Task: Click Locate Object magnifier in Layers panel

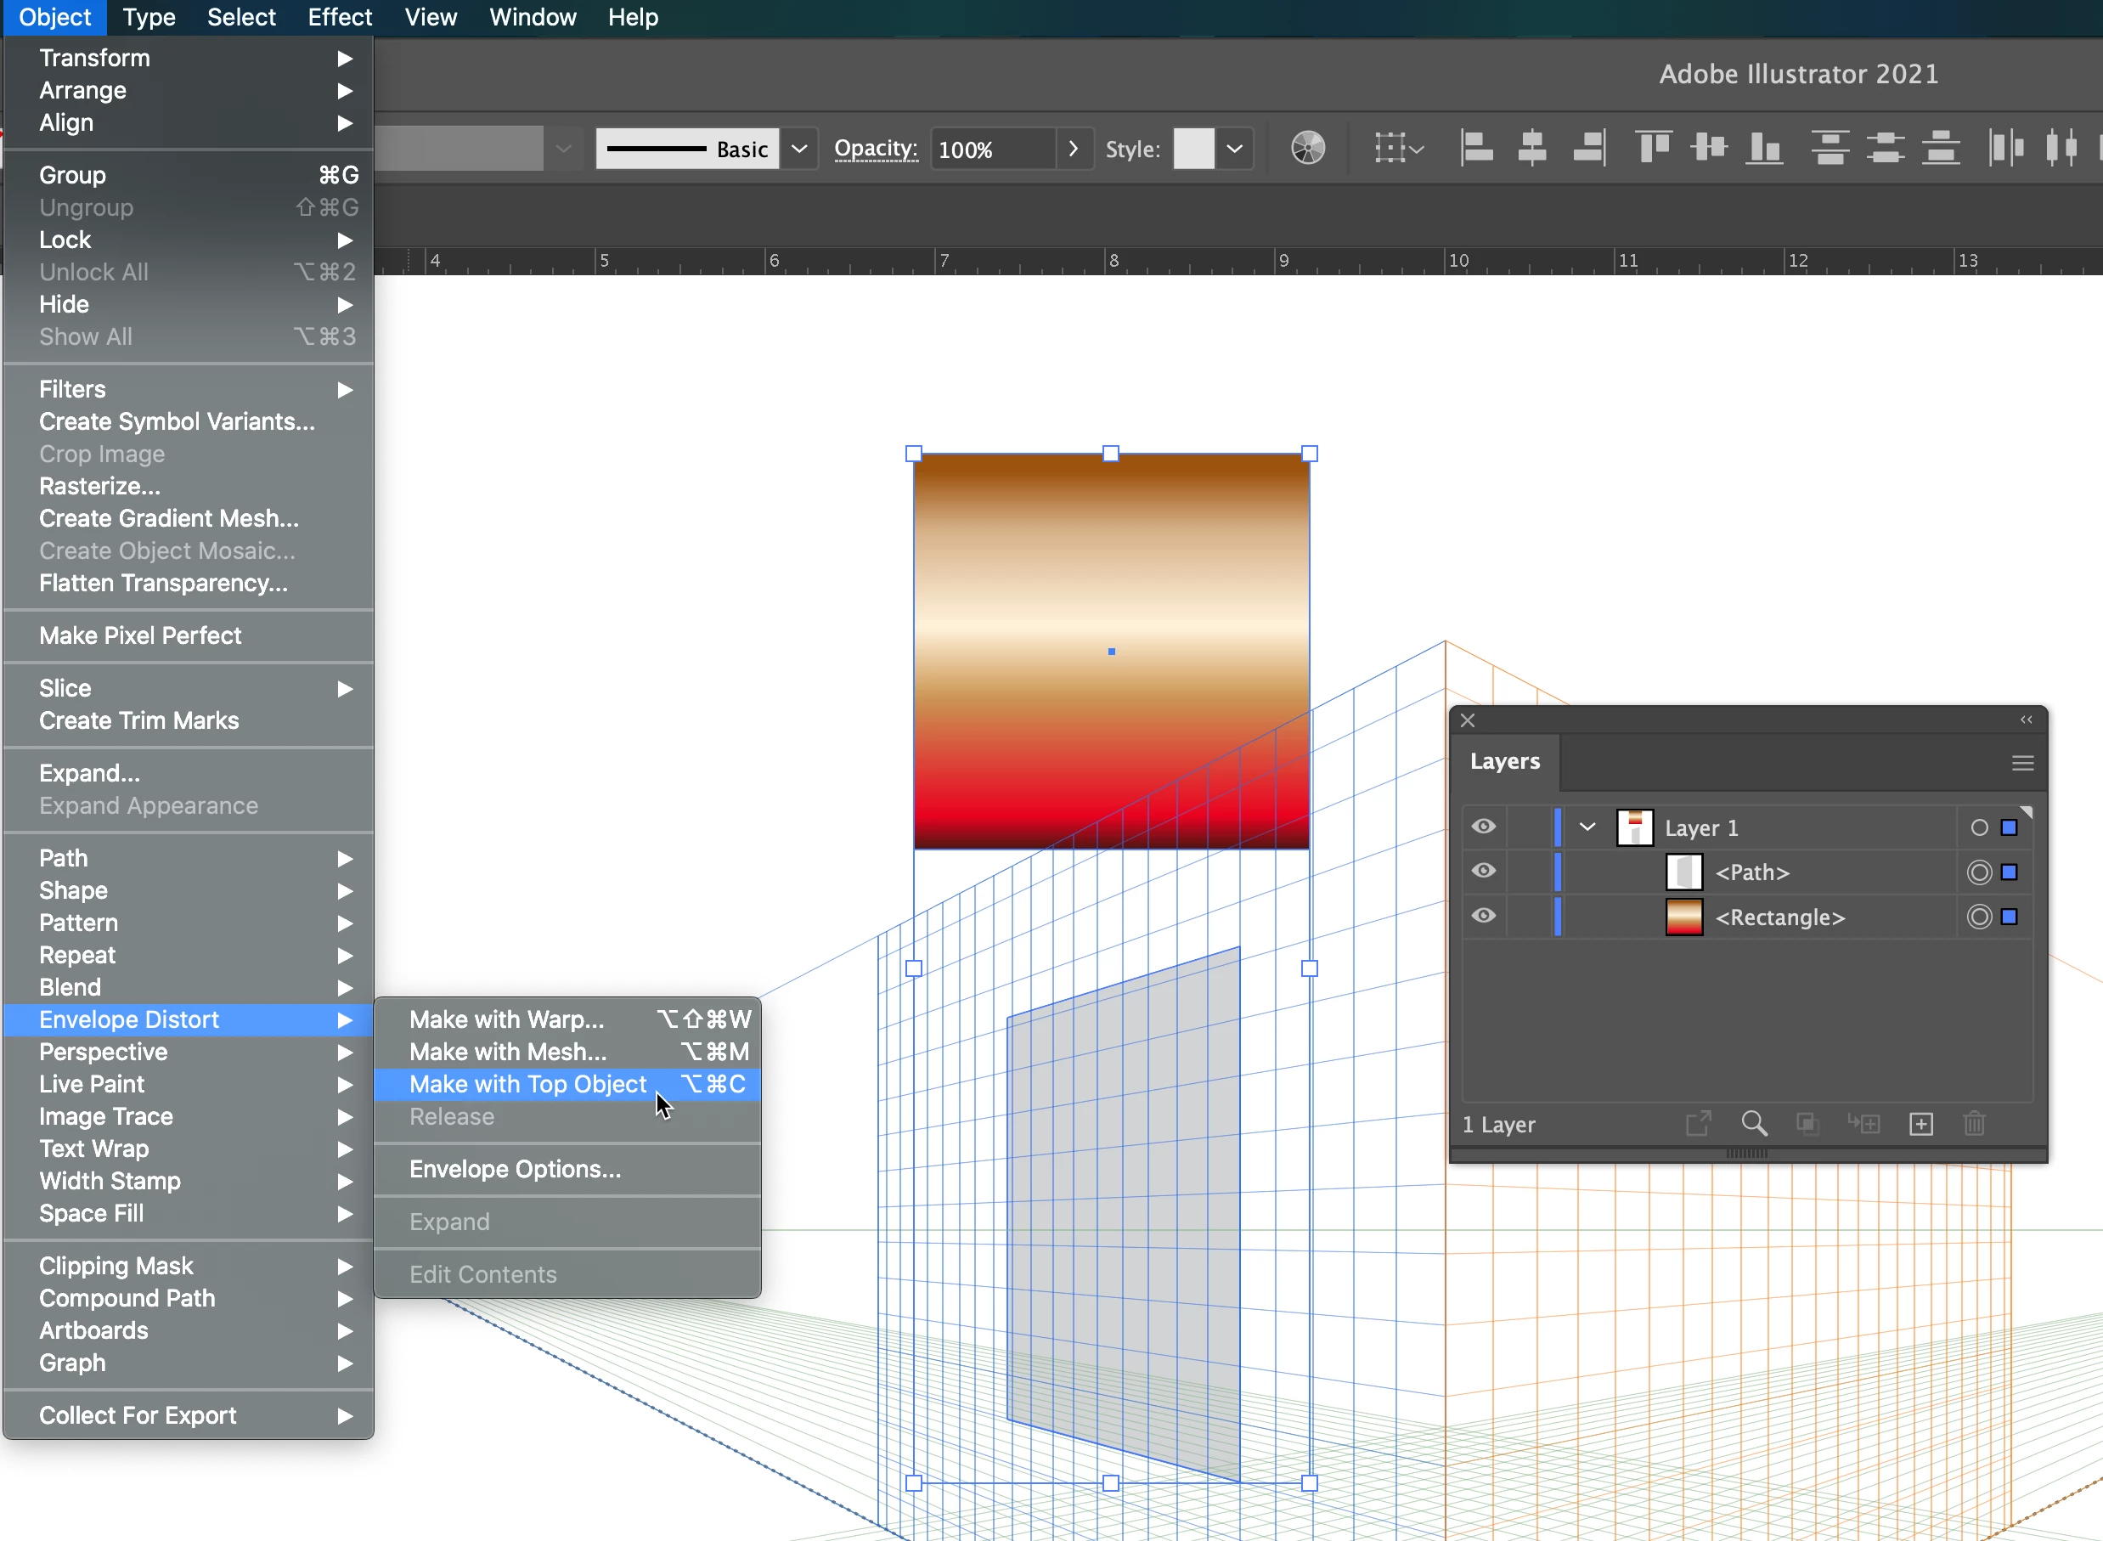Action: coord(1753,1124)
